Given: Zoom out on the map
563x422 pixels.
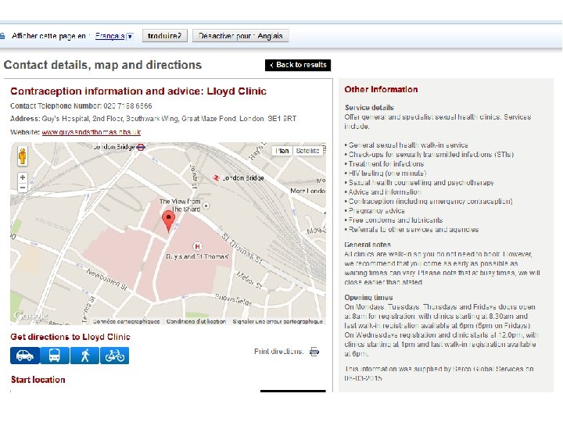Looking at the screenshot, I should point(23,188).
